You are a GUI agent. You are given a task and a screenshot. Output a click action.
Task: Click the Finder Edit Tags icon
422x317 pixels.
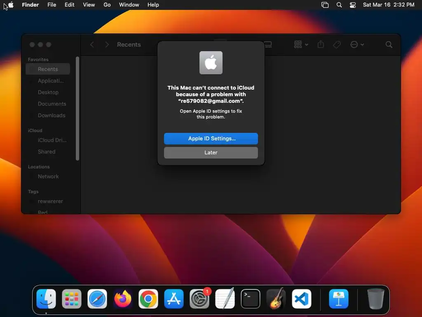pos(337,45)
